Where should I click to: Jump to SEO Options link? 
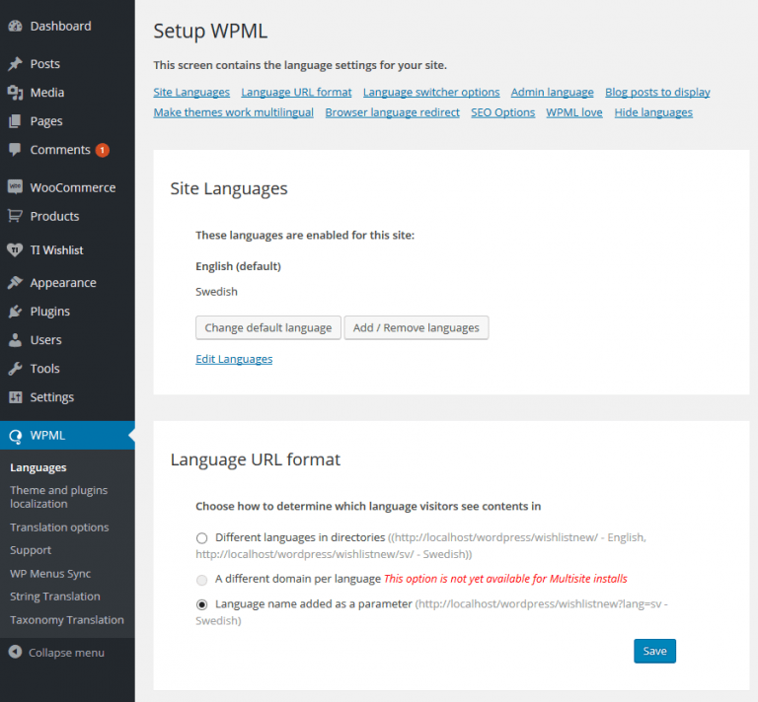502,112
